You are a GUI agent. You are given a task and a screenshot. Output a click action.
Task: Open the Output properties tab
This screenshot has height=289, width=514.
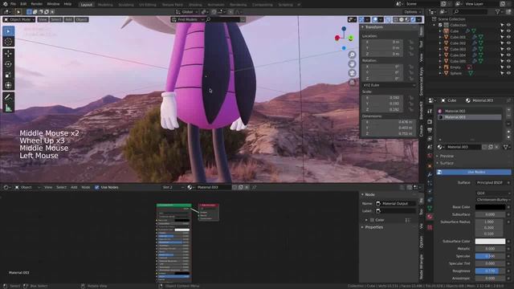[430, 130]
